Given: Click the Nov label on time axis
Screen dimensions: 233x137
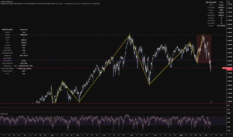Looking at the screenshot, I should [131, 135].
